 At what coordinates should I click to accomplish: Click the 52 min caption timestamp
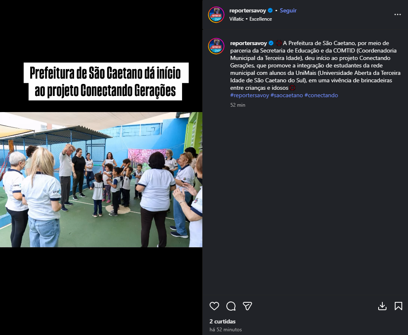click(238, 105)
